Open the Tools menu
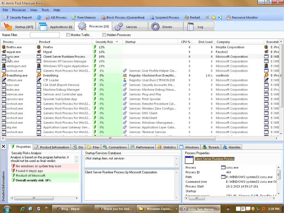 coord(45,10)
